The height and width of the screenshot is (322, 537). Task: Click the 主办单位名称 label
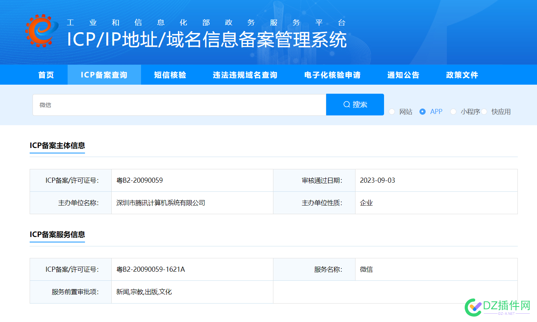[x=78, y=203]
